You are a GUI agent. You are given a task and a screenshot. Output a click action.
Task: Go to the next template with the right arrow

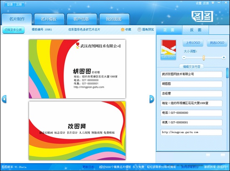[x=152, y=99]
